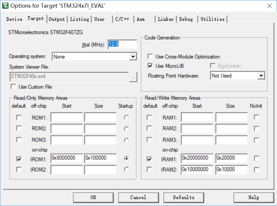Click the Keil uVision title bar icon

click(x=5, y=6)
